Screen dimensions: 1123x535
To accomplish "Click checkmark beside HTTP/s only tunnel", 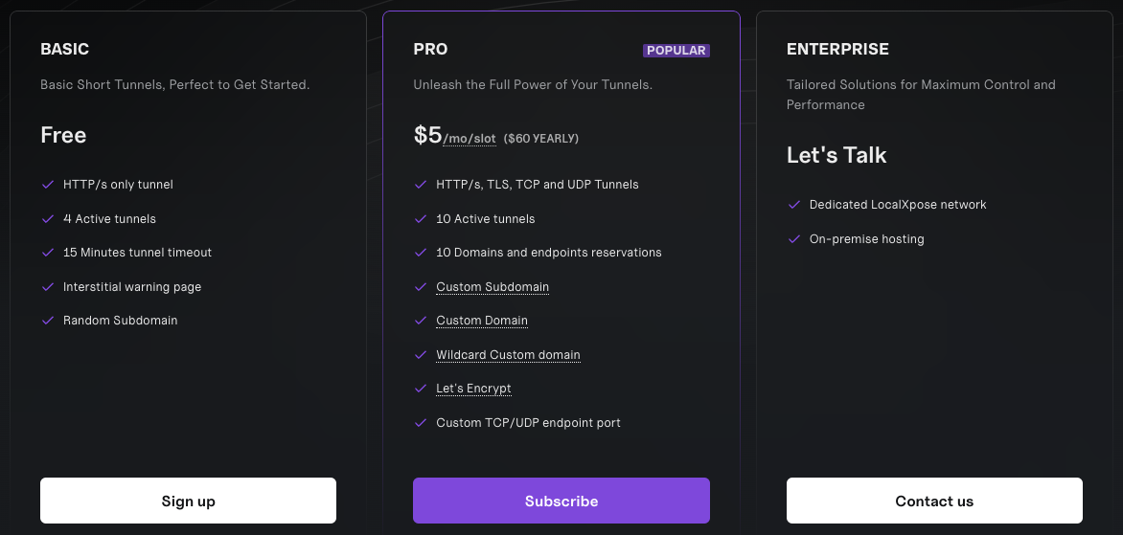I will pyautogui.click(x=48, y=185).
